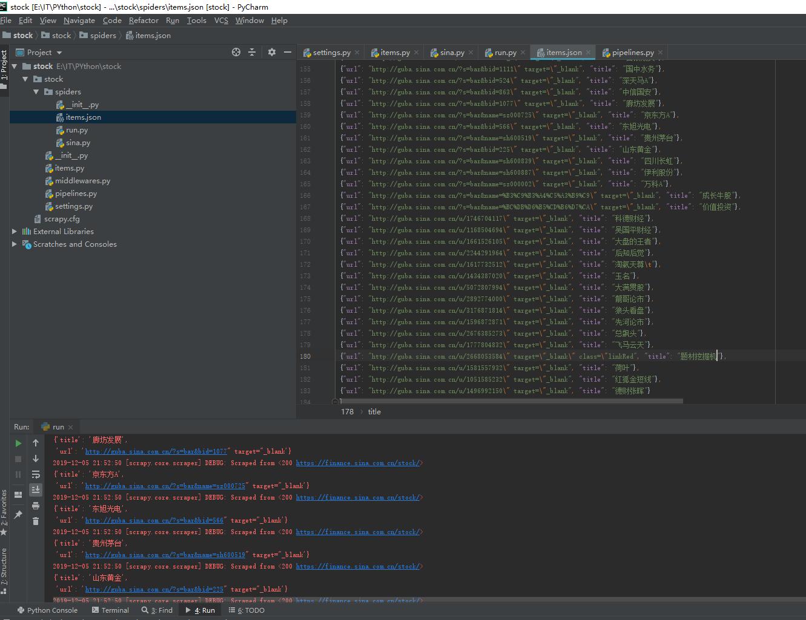This screenshot has width=806, height=620.
Task: Click the Collapse All icon in Project header
Action: click(252, 53)
